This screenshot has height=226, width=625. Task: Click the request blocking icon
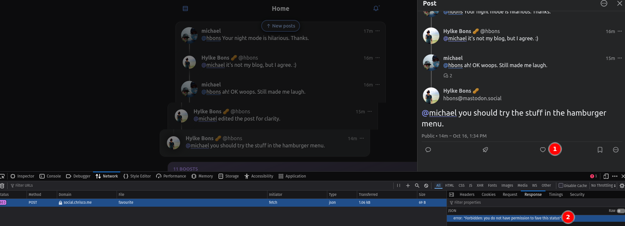426,185
